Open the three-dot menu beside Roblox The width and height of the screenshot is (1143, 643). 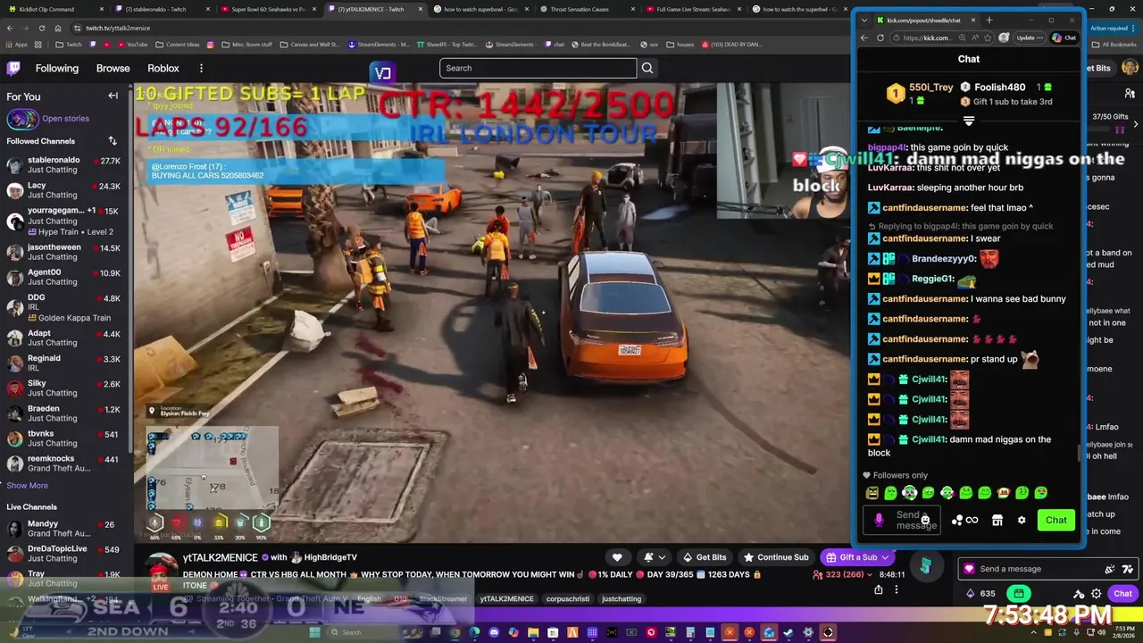[x=201, y=68]
